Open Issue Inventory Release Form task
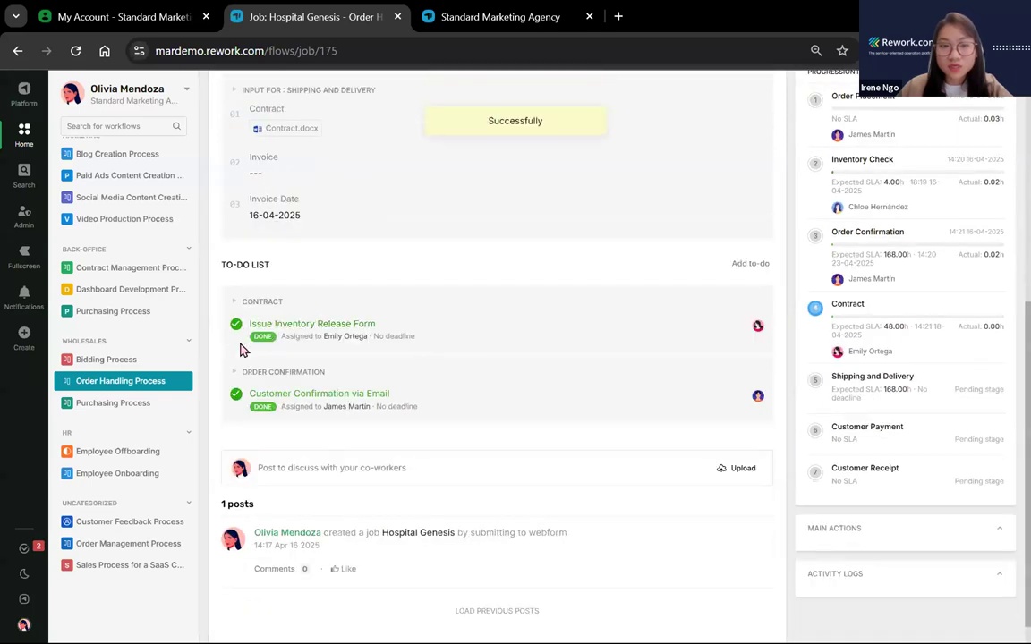 pos(312,324)
